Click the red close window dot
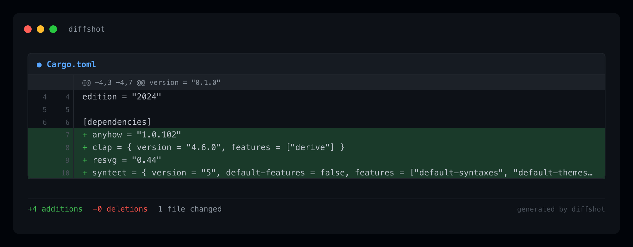Image resolution: width=633 pixels, height=247 pixels. 28,29
